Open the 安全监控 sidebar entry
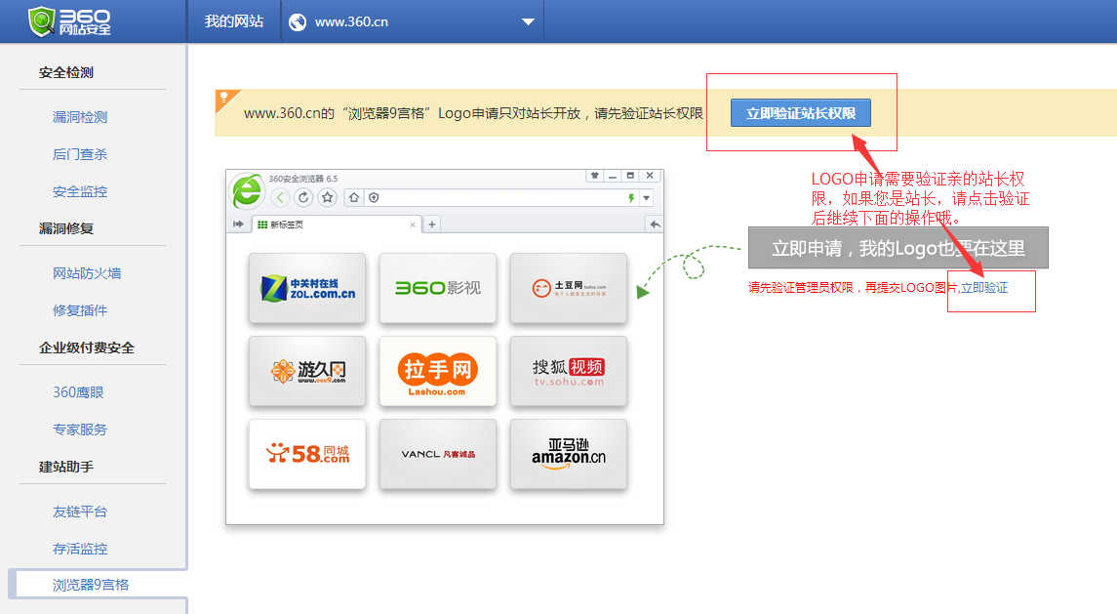This screenshot has width=1117, height=614. click(x=80, y=191)
